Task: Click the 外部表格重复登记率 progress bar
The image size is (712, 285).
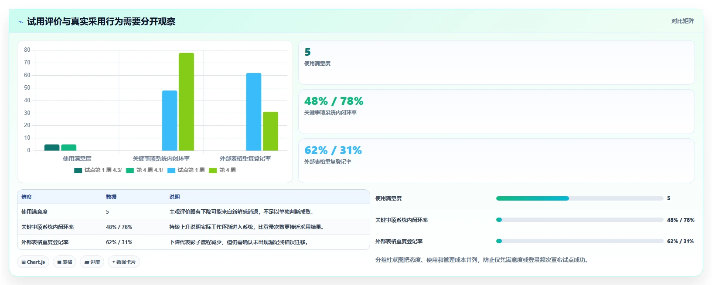Action: [579, 241]
